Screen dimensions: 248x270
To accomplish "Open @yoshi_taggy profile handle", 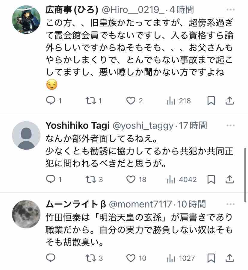I will (x=143, y=126).
